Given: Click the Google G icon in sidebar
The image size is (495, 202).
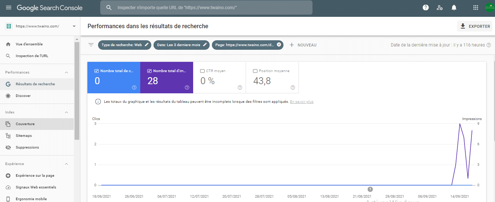Looking at the screenshot, I should click(8, 84).
